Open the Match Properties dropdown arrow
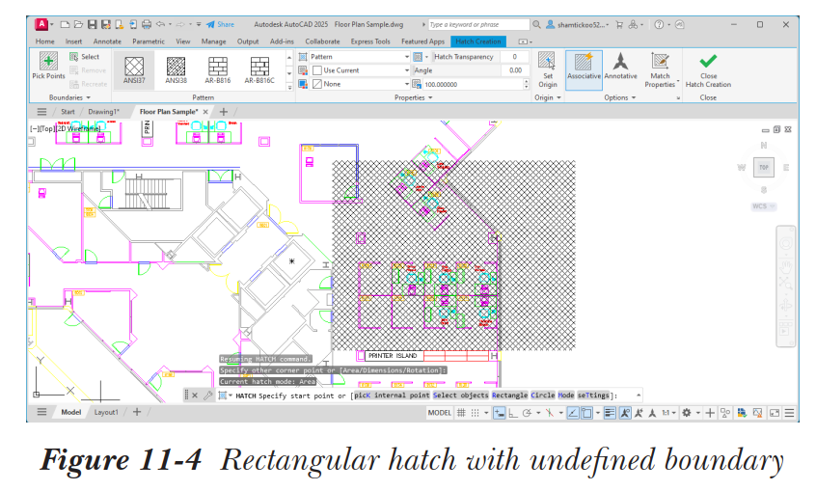Image resolution: width=816 pixels, height=491 pixels. pos(678,81)
